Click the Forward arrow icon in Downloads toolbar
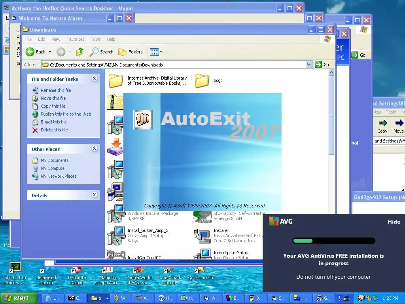The image size is (405, 304). point(61,52)
